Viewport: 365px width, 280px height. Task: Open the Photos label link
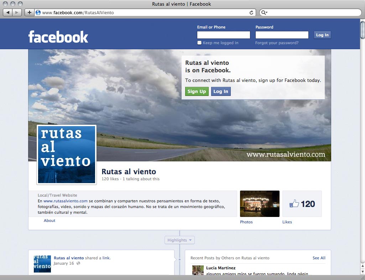(x=246, y=222)
